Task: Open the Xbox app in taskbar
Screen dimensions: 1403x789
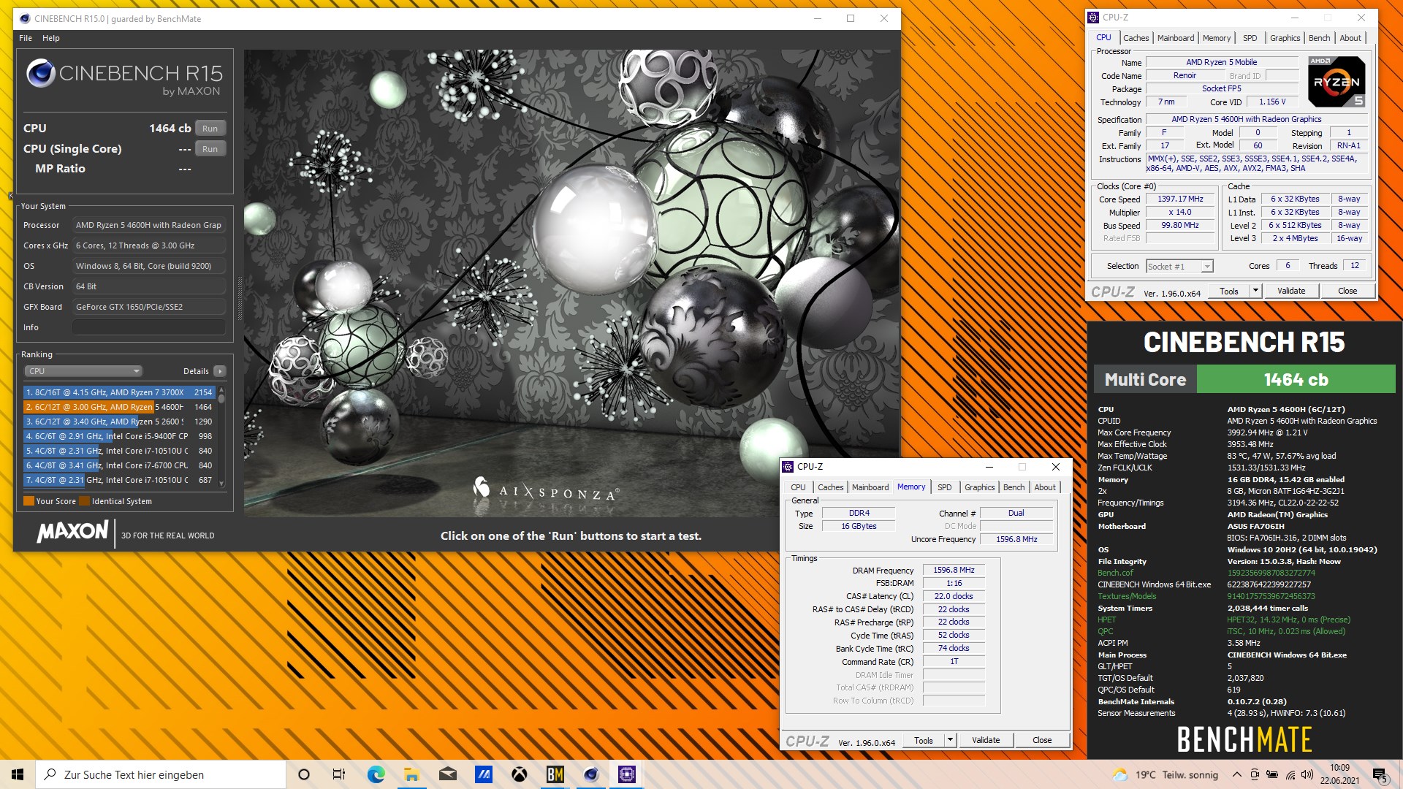Action: (x=520, y=774)
